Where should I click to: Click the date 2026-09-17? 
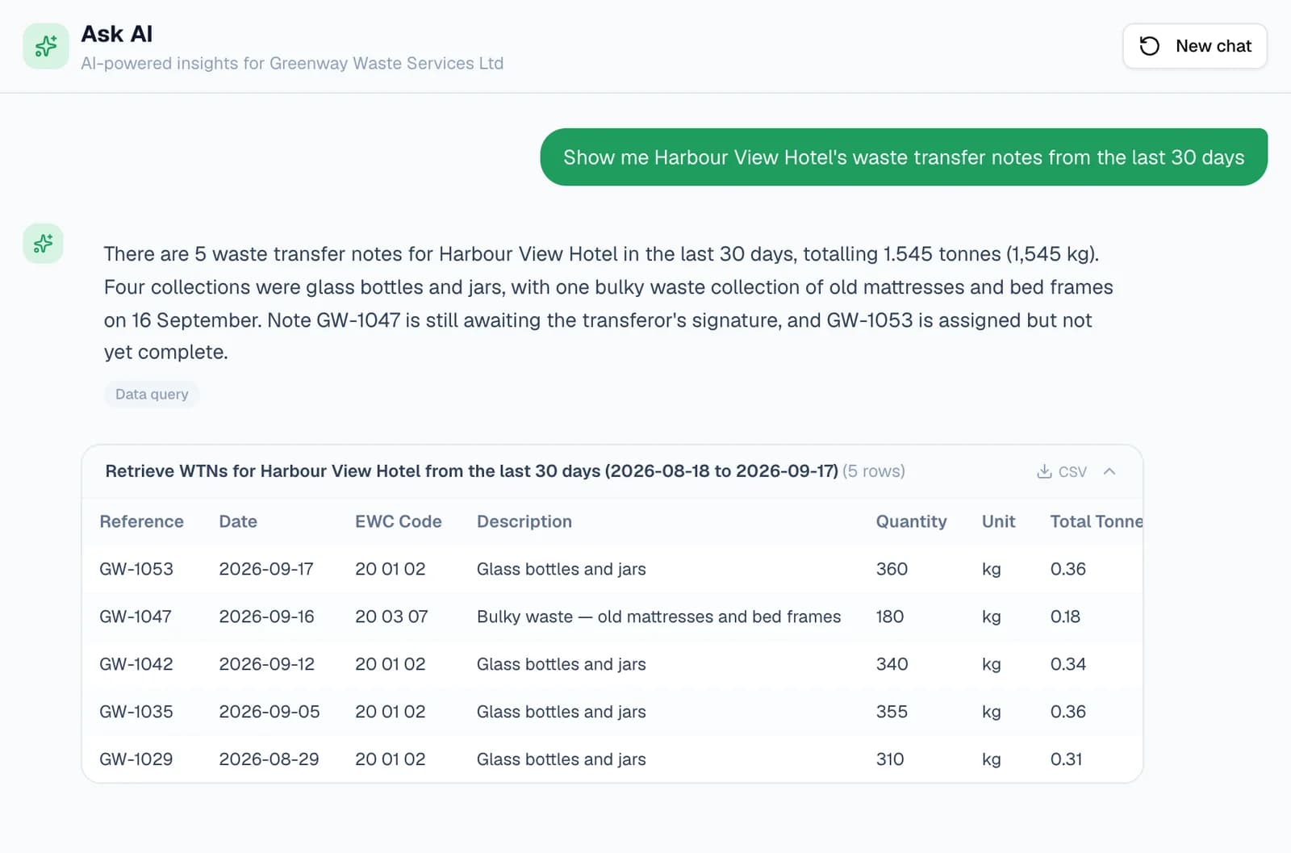click(x=266, y=569)
